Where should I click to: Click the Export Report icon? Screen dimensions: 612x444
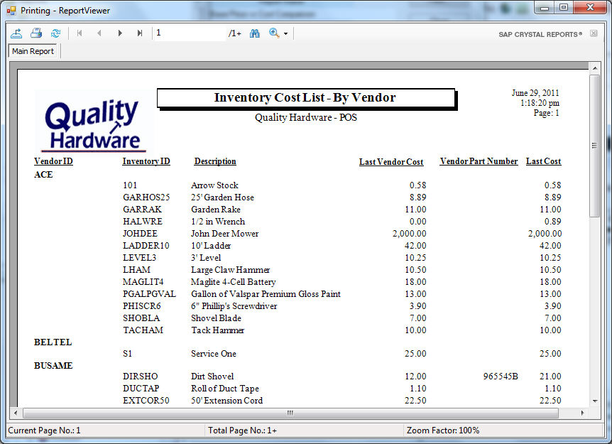(16, 33)
